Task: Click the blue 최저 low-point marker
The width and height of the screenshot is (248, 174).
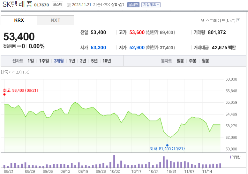Action: (x=167, y=145)
